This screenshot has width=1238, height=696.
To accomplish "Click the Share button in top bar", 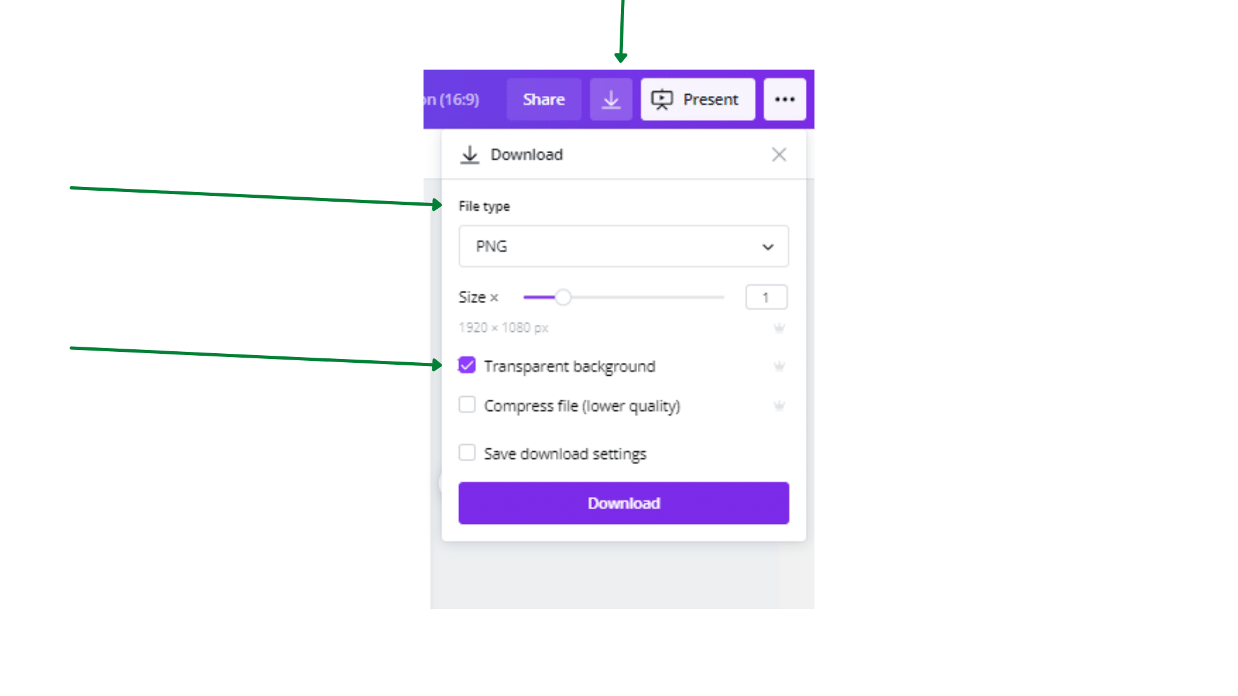I will pos(544,99).
